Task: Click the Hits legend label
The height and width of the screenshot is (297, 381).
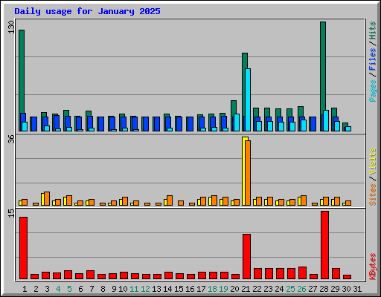Action: pos(372,30)
